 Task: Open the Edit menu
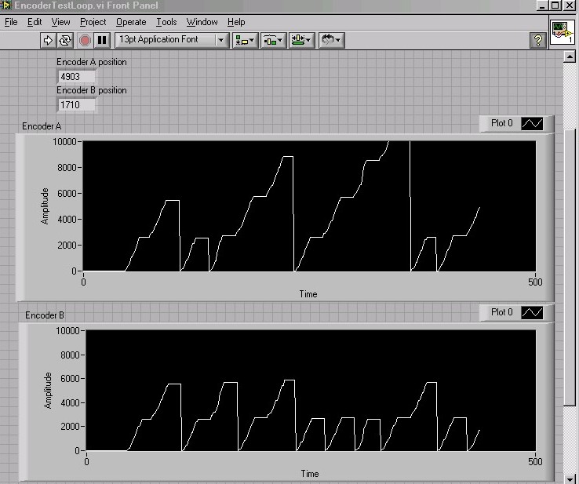tap(35, 22)
